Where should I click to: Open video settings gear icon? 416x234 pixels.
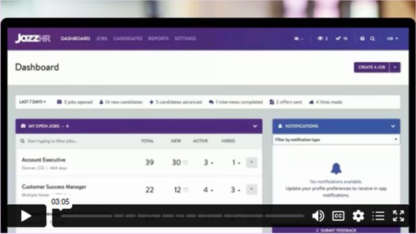coord(358,216)
